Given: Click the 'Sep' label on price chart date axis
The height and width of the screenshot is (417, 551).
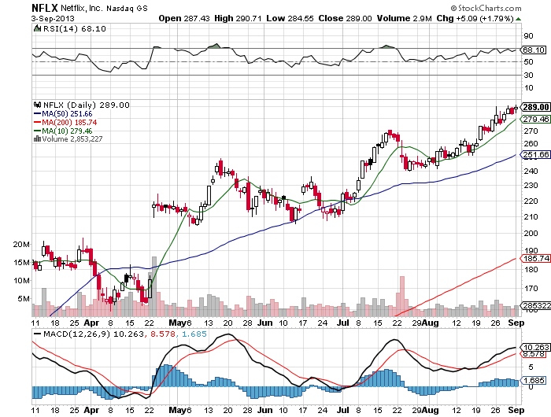Looking at the screenshot, I should (516, 323).
